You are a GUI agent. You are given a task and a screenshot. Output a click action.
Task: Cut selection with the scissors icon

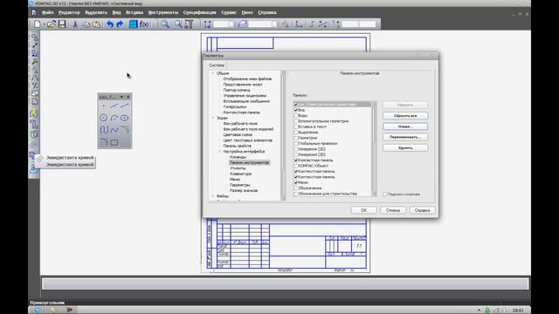75,24
